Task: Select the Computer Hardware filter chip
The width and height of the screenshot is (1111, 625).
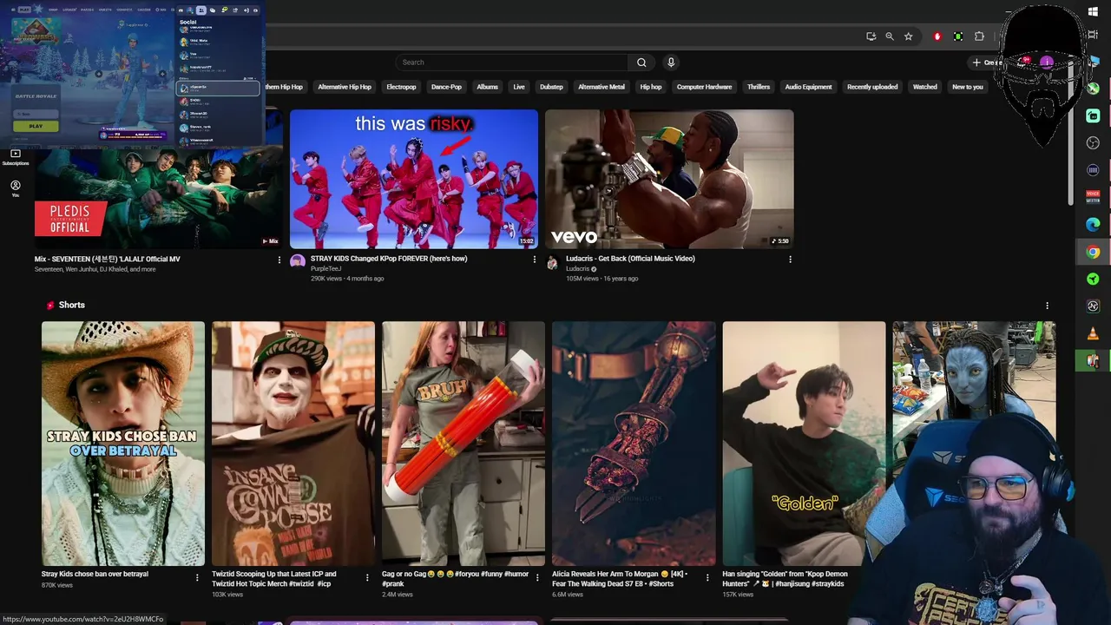Action: pos(704,87)
